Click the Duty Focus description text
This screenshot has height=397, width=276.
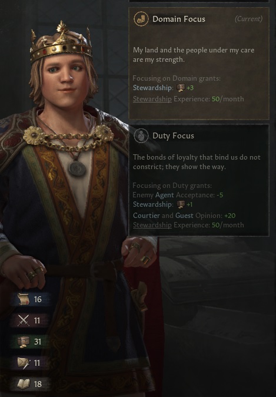197,162
